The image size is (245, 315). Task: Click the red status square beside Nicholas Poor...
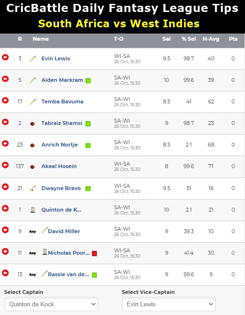pyautogui.click(x=94, y=253)
